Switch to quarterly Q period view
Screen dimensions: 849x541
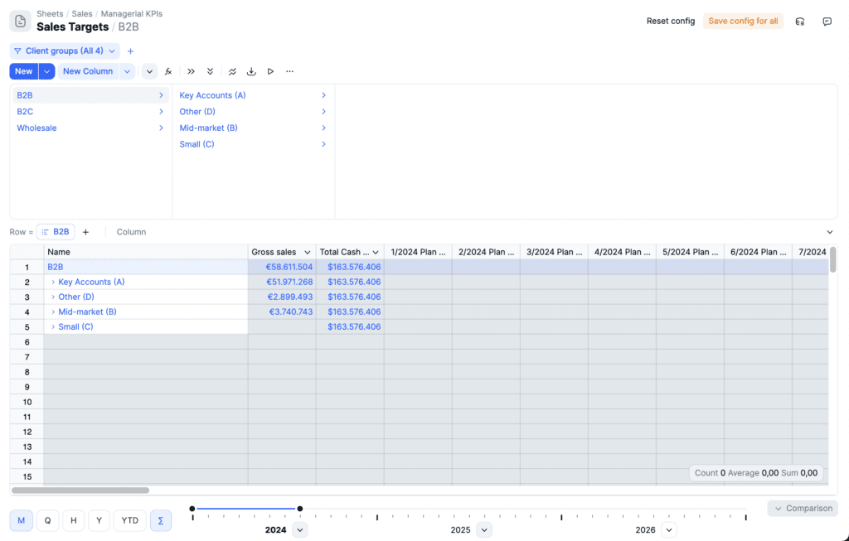(47, 520)
